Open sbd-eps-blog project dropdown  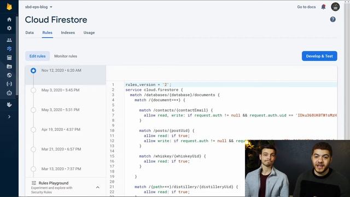tap(38, 7)
